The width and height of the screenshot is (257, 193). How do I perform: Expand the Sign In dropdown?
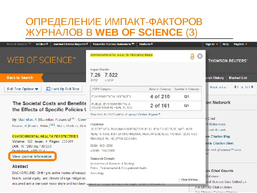212,44
